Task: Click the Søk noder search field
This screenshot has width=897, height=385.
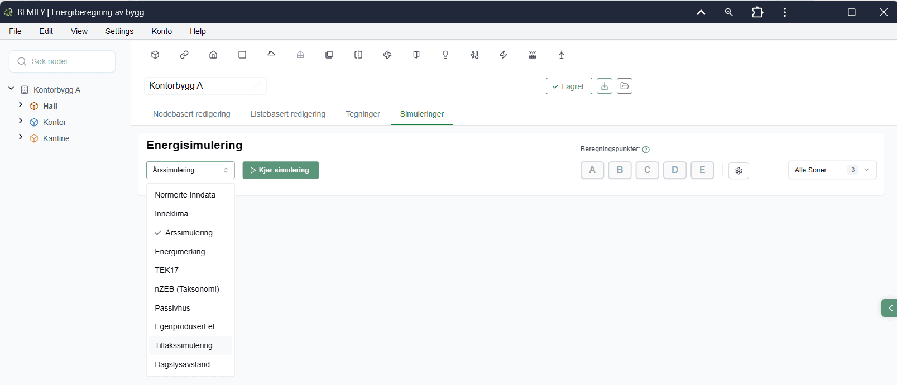Action: [63, 61]
